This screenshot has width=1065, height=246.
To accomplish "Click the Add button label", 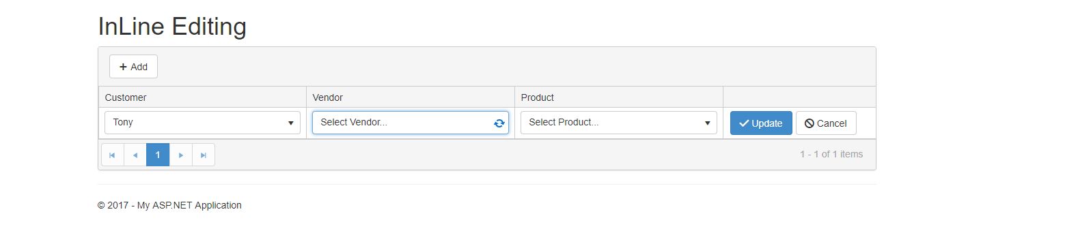I will coord(139,67).
